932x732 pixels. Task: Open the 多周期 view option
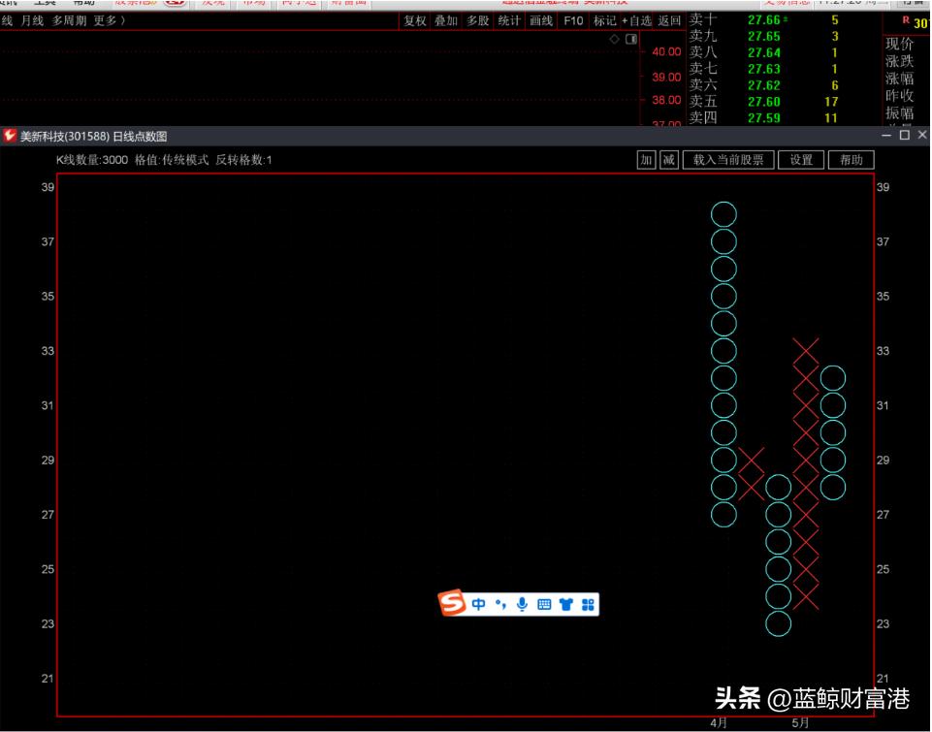tap(69, 20)
